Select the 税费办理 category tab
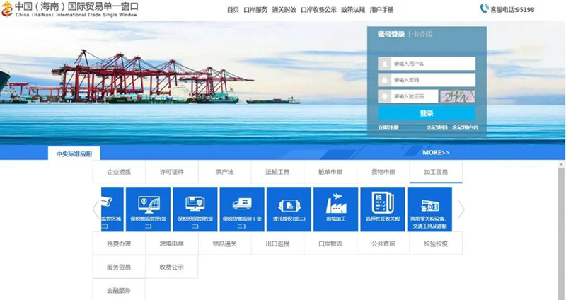The height and width of the screenshot is (300, 566). point(119,243)
